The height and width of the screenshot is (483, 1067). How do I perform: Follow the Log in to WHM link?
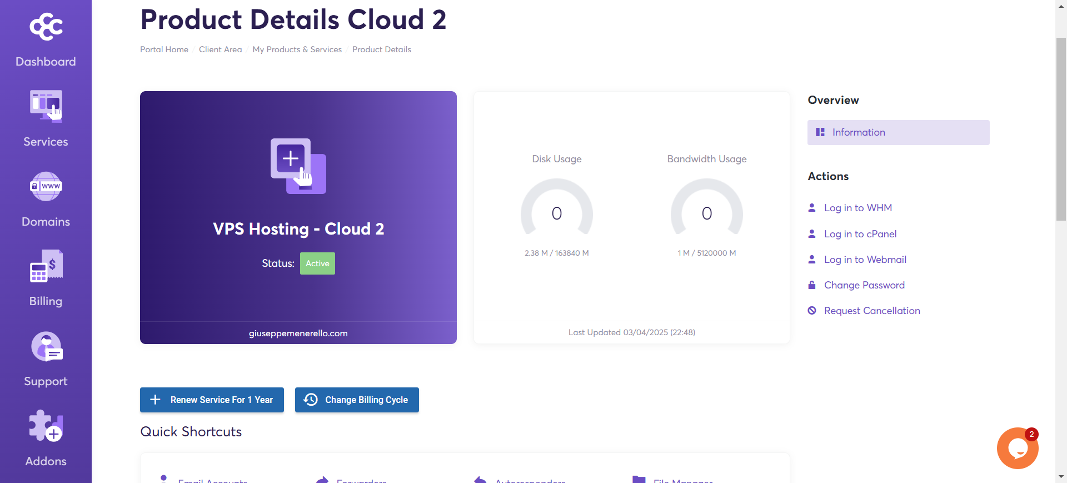pyautogui.click(x=857, y=208)
